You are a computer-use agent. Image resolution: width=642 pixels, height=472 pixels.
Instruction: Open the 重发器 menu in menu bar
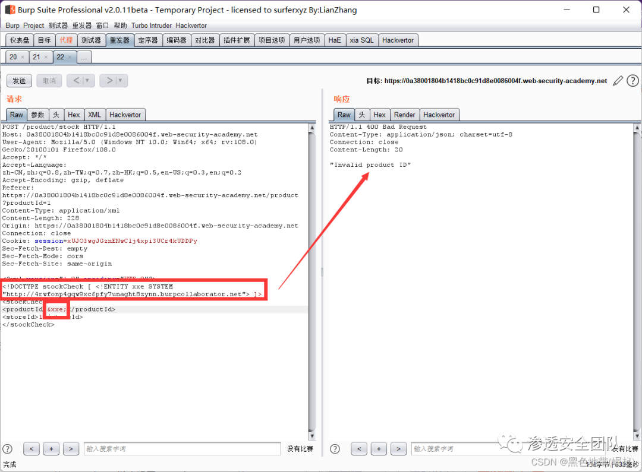pos(82,26)
